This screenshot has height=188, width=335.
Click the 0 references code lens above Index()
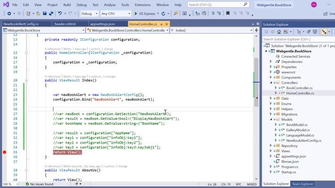coord(53,77)
